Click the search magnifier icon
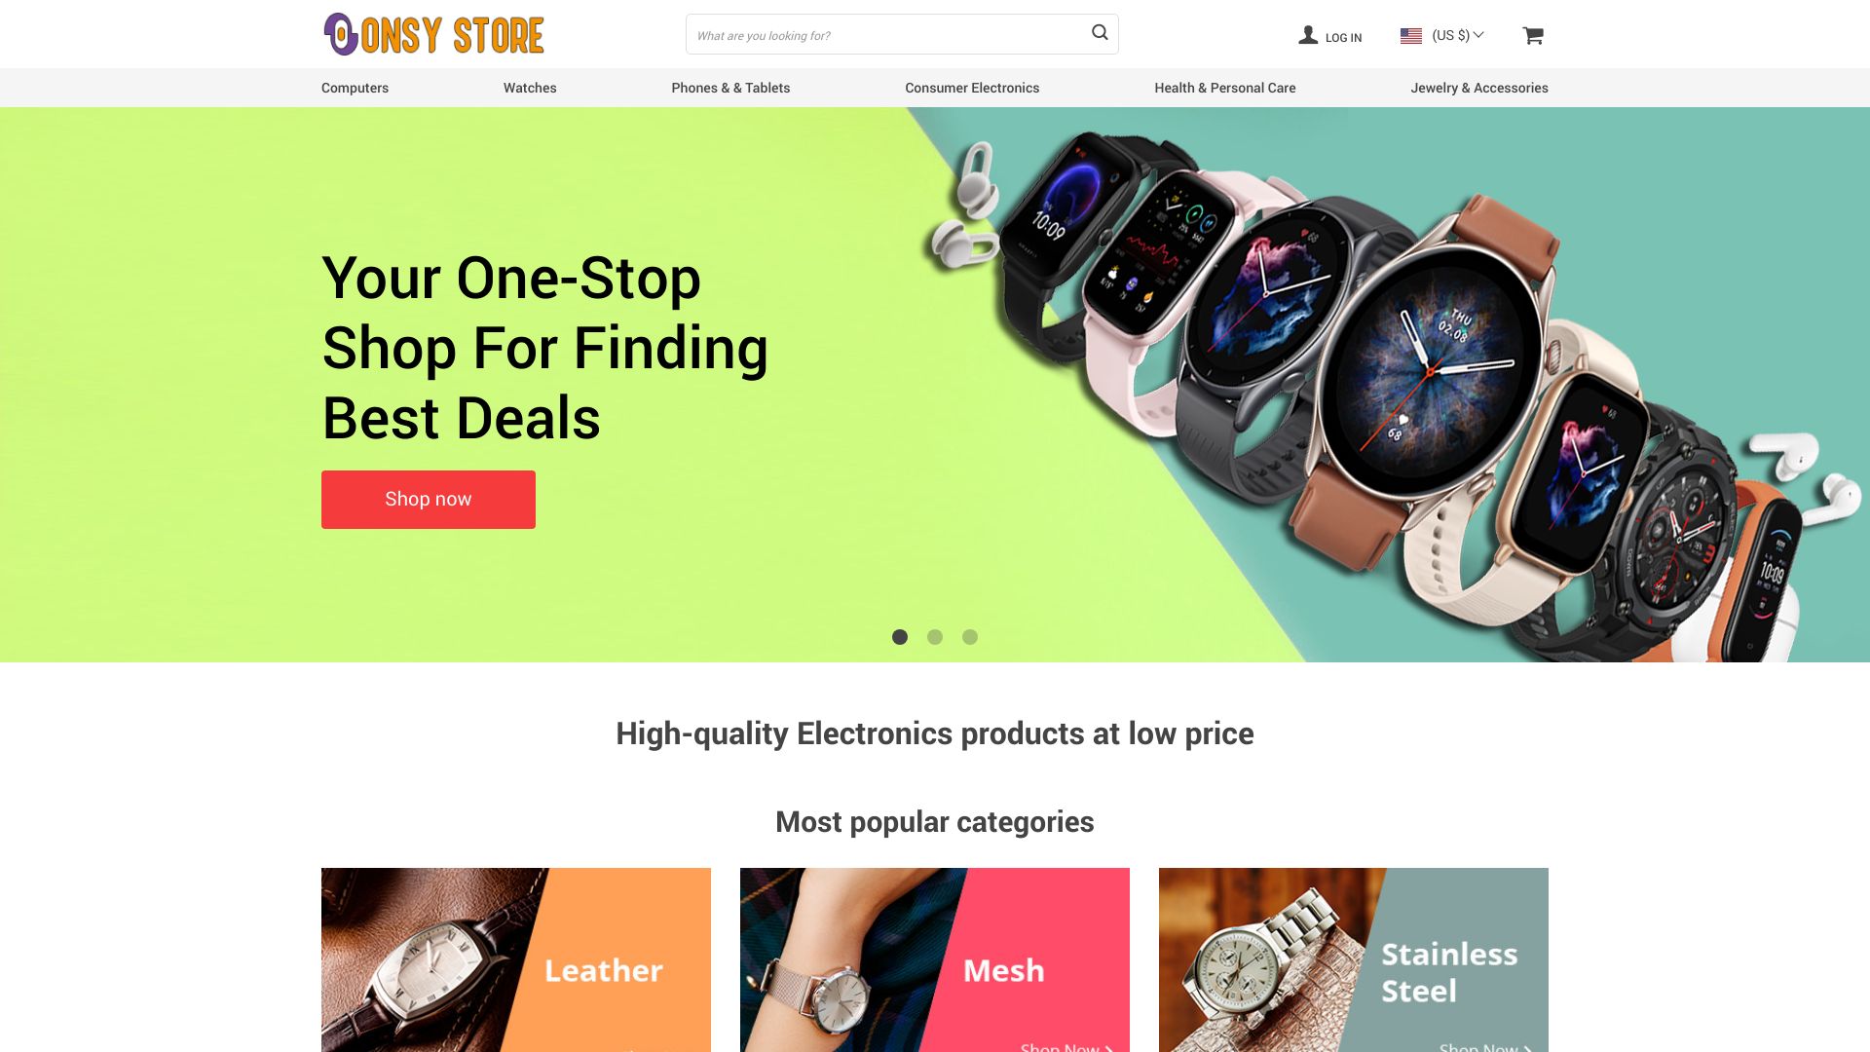The width and height of the screenshot is (1870, 1052). (x=1100, y=33)
